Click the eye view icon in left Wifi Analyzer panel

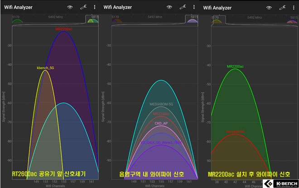[70, 7]
